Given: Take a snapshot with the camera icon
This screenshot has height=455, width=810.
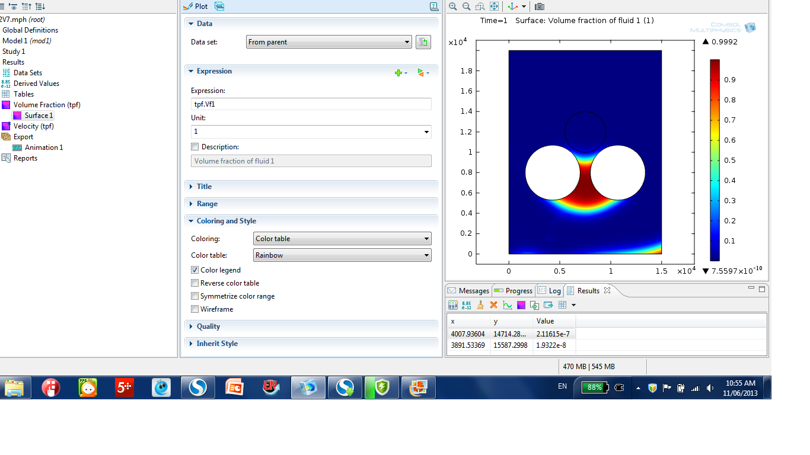Looking at the screenshot, I should pyautogui.click(x=539, y=7).
